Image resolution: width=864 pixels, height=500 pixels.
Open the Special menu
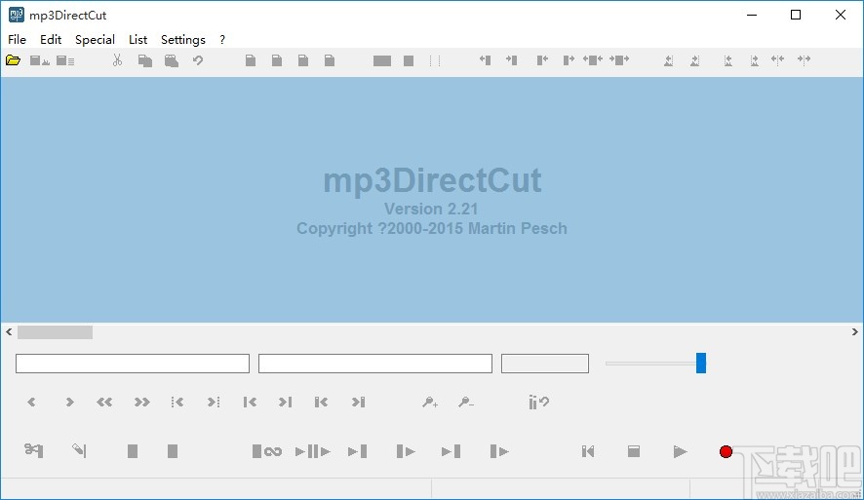pyautogui.click(x=95, y=40)
